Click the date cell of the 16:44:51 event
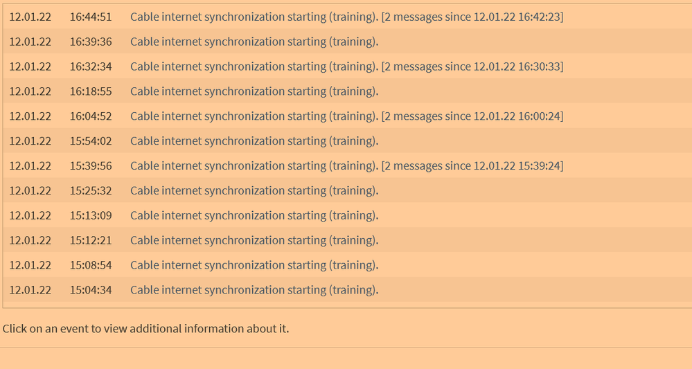 30,17
